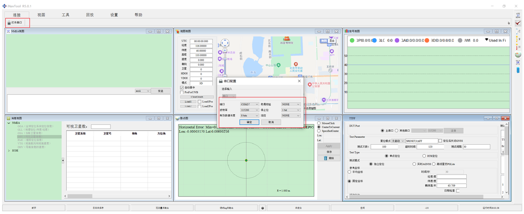Click the trash icon on 清除 button

coord(326,158)
